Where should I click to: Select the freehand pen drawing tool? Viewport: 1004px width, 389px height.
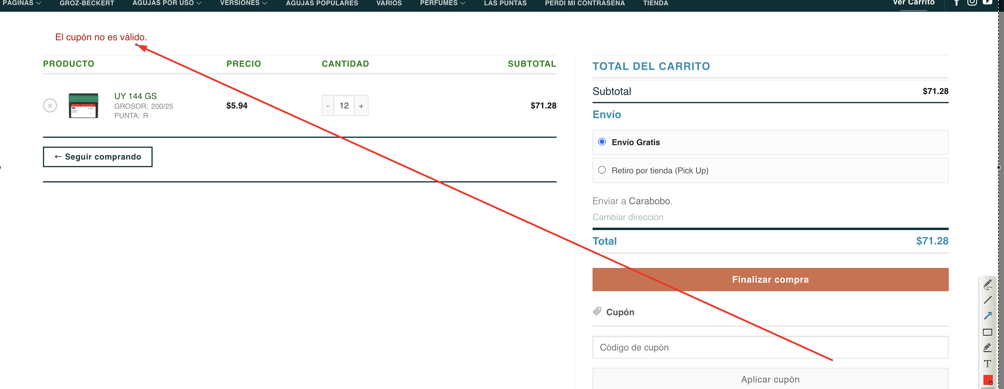pos(987,285)
